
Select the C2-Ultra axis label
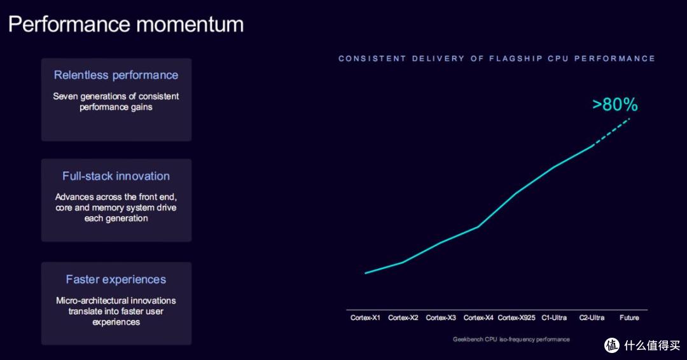[x=592, y=317]
